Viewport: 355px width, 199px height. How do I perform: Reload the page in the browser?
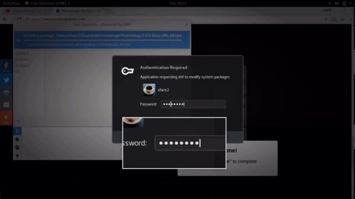19,19
